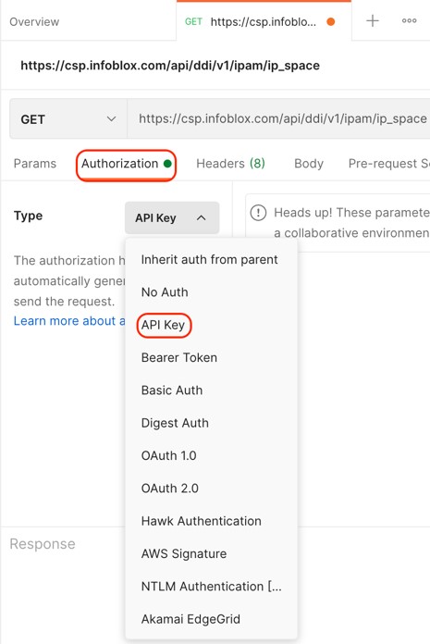Open the three-dots tab options menu
The height and width of the screenshot is (644, 430).
click(x=409, y=20)
